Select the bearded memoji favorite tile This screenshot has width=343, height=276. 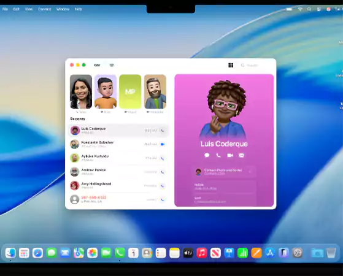point(155,91)
